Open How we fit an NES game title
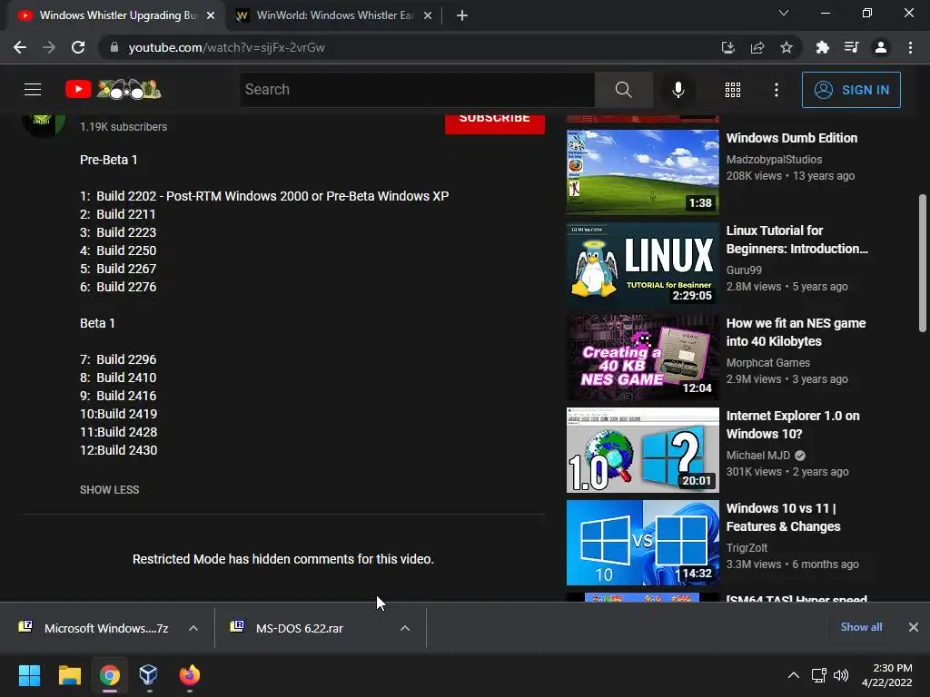This screenshot has height=697, width=930. [796, 332]
